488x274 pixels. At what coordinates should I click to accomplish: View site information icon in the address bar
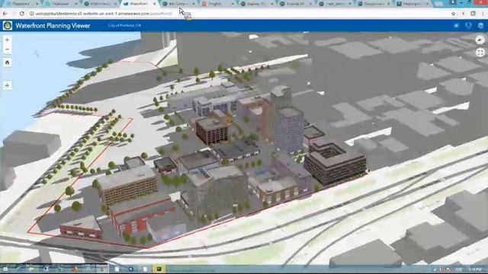tap(32, 14)
